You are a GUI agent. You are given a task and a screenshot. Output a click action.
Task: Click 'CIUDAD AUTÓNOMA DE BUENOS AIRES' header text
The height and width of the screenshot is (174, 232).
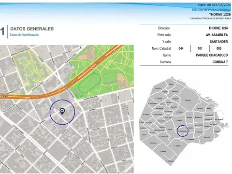coord(210,18)
